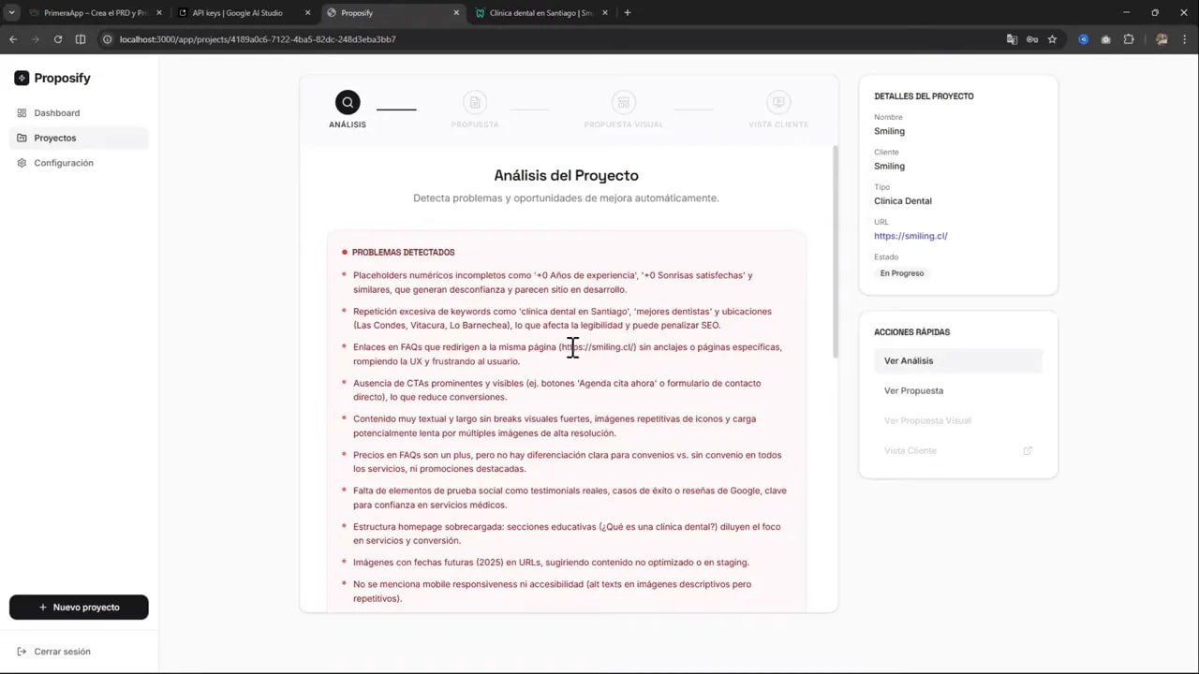Toggle the bookmark star for this page
Image resolution: width=1199 pixels, height=674 pixels.
point(1052,39)
